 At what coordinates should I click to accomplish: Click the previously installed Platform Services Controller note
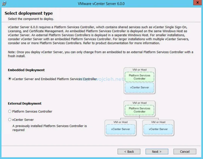click(x=49, y=128)
